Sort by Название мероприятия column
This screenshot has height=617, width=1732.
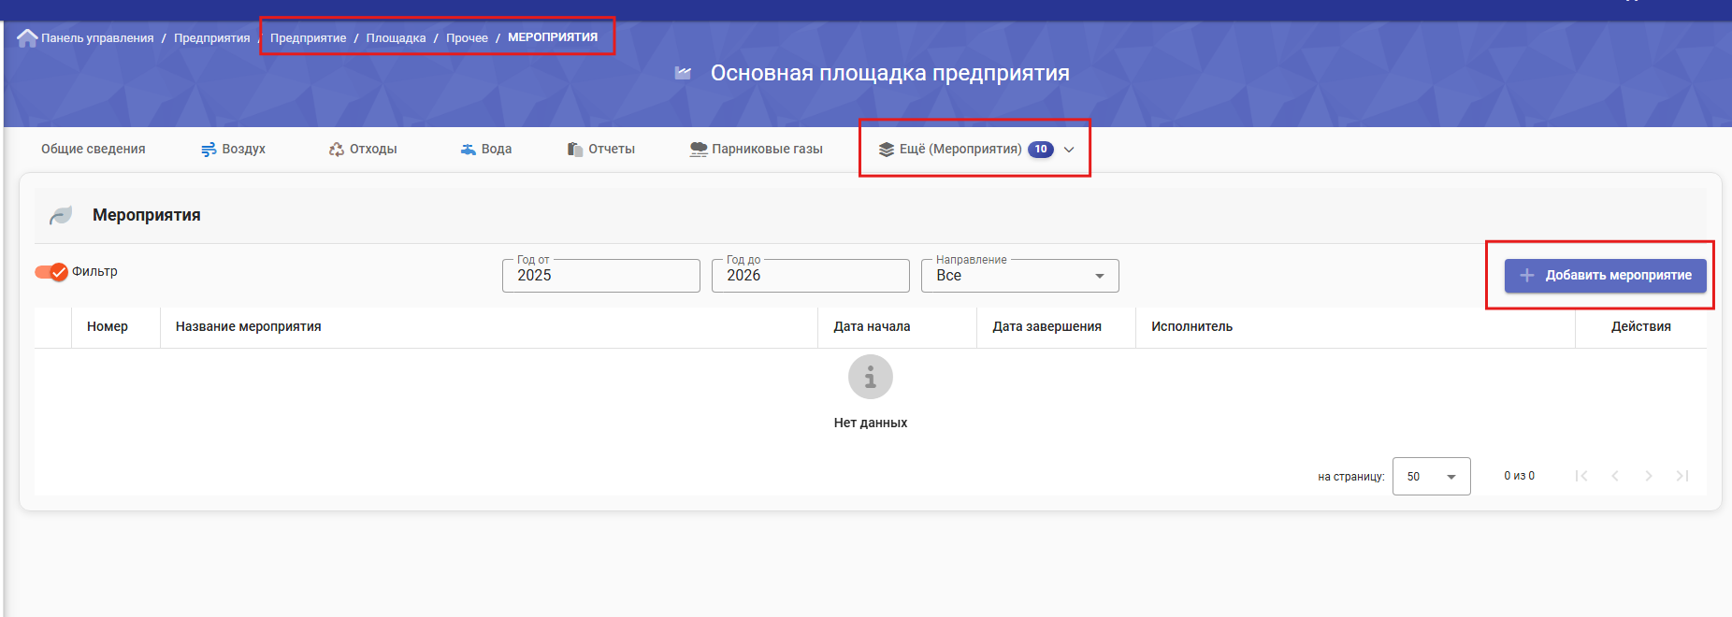(x=249, y=326)
